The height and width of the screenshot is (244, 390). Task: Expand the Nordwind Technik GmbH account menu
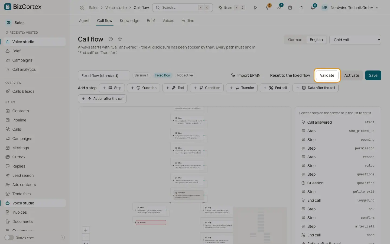click(355, 8)
